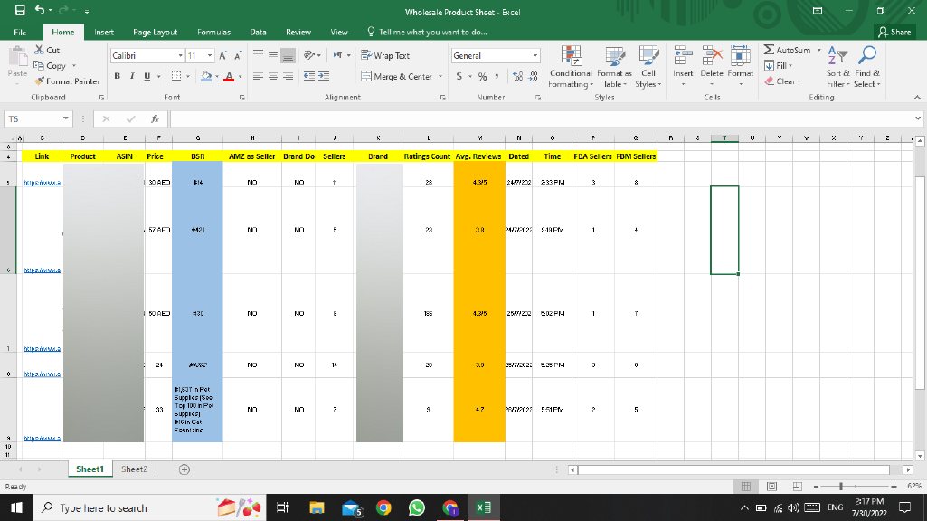Toggle Underline formatting
This screenshot has height=521, width=927.
[147, 76]
